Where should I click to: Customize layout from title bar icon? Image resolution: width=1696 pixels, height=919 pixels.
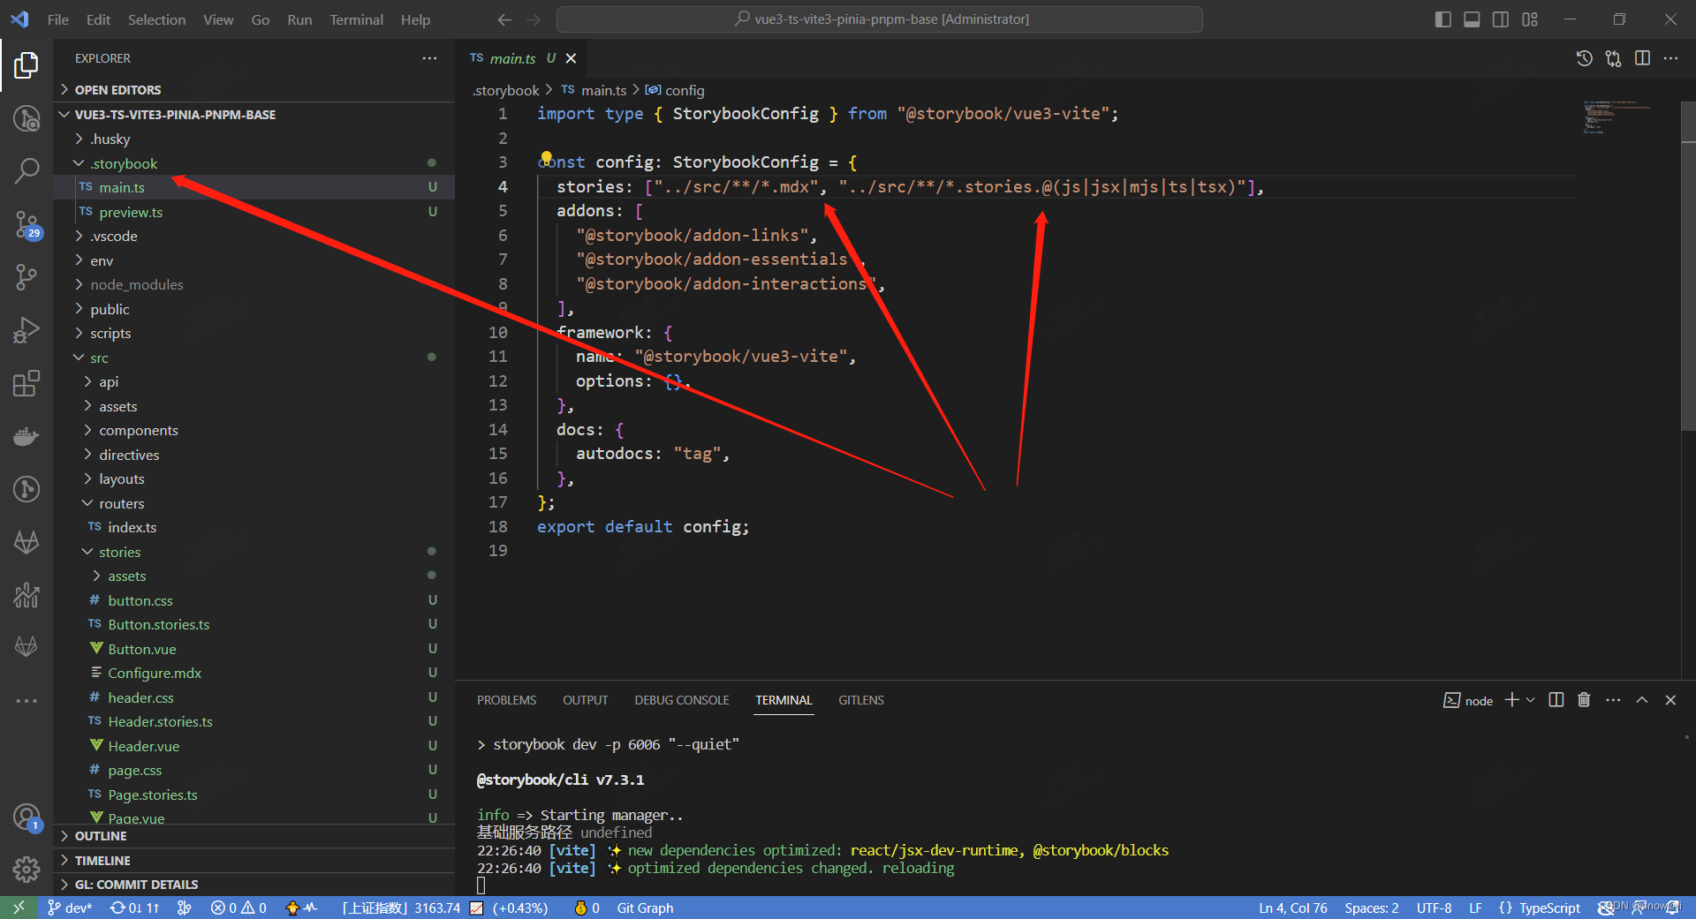[x=1530, y=19]
